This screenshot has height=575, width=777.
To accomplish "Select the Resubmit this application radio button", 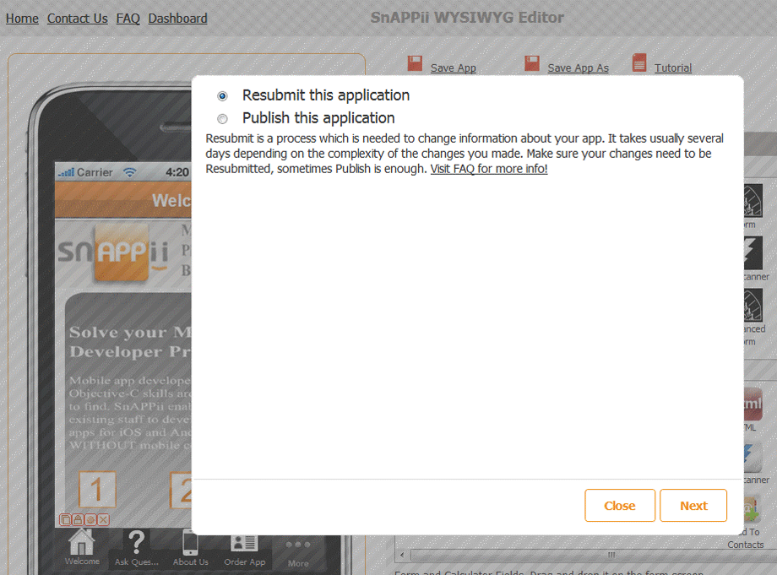I will [222, 95].
